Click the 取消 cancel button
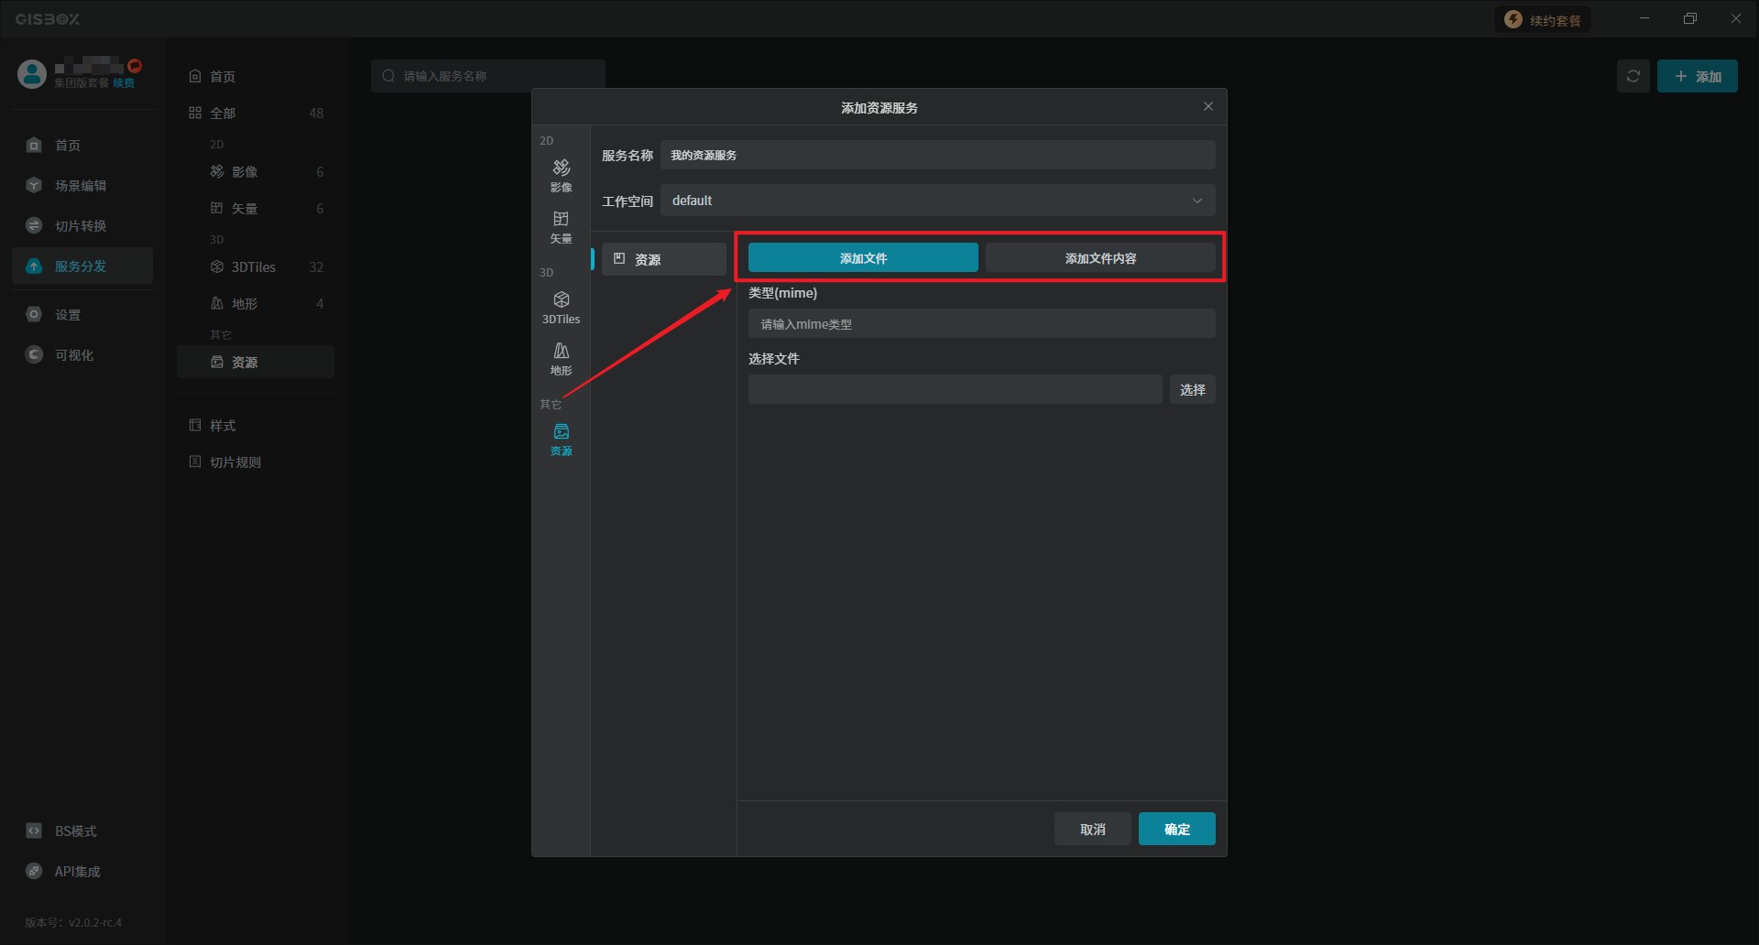Image resolution: width=1759 pixels, height=945 pixels. coord(1092,829)
